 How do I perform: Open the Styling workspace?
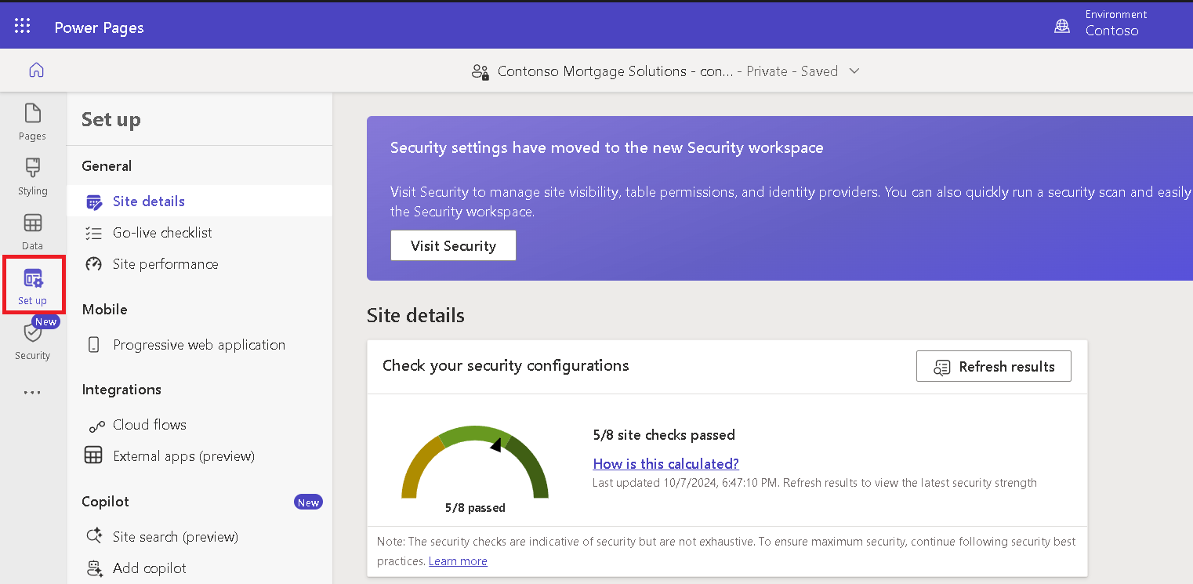click(32, 176)
